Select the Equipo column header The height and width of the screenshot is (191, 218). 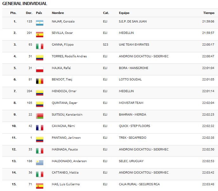[124, 13]
